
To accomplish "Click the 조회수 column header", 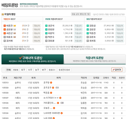I will tap(106, 78).
